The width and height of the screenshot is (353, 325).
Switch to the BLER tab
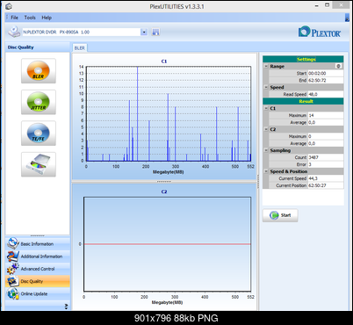point(79,48)
